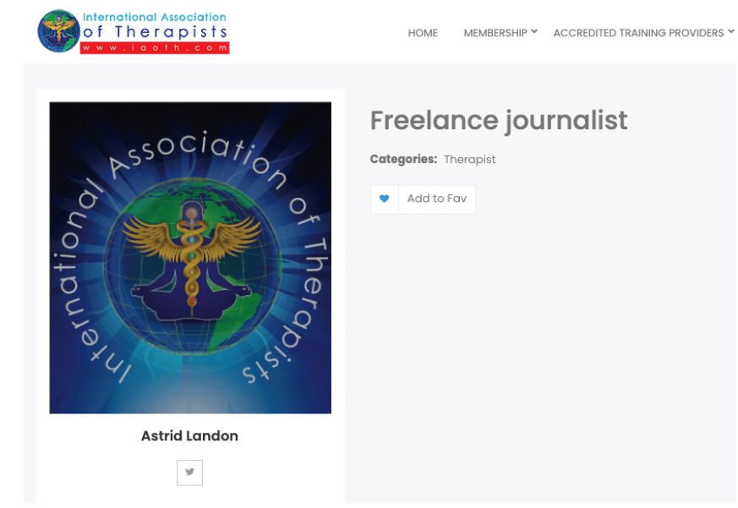The image size is (738, 508).
Task: Click 'of Therapists' text in header logo
Action: coord(155,32)
